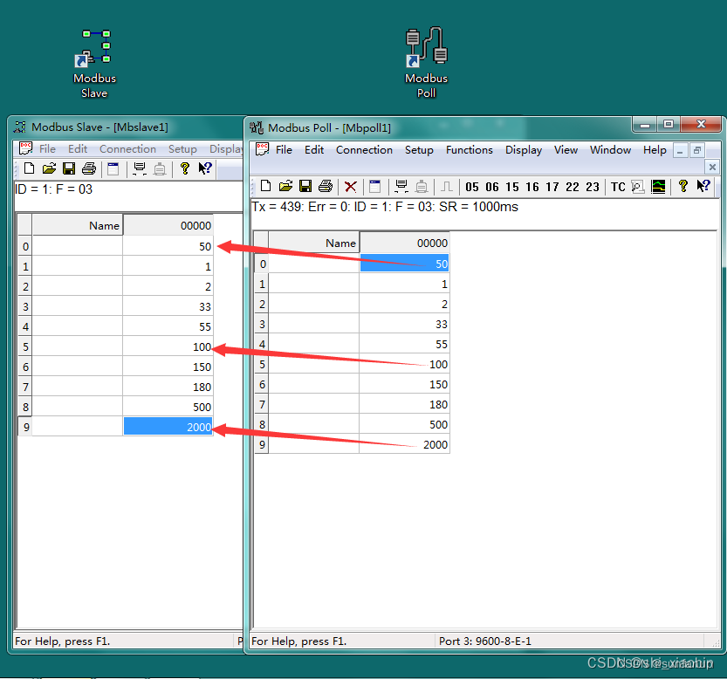Close the inner Mbpoll1 document window

712,167
